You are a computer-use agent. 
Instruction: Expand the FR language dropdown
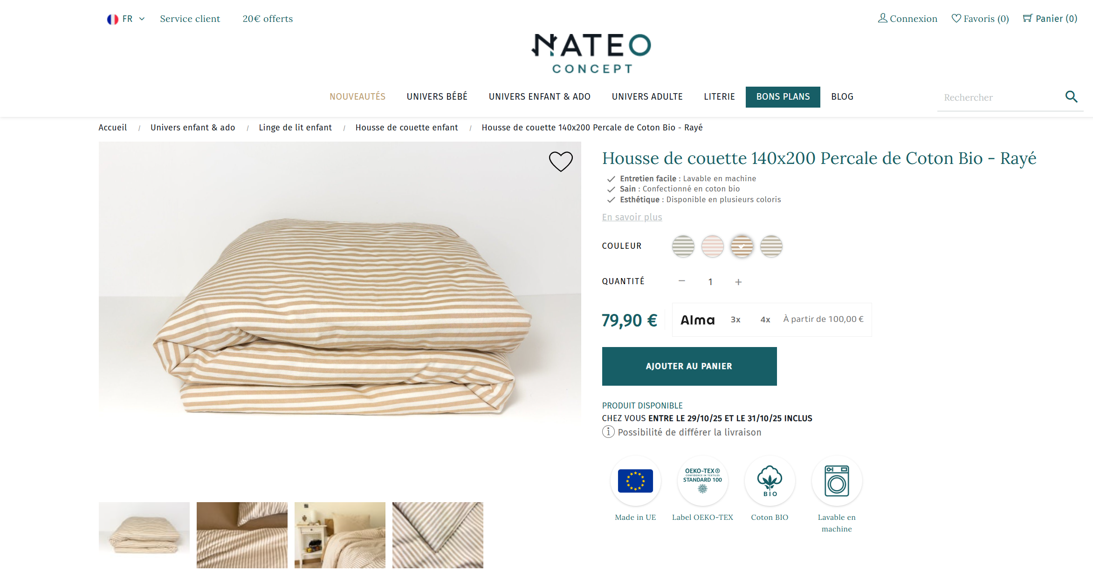126,19
